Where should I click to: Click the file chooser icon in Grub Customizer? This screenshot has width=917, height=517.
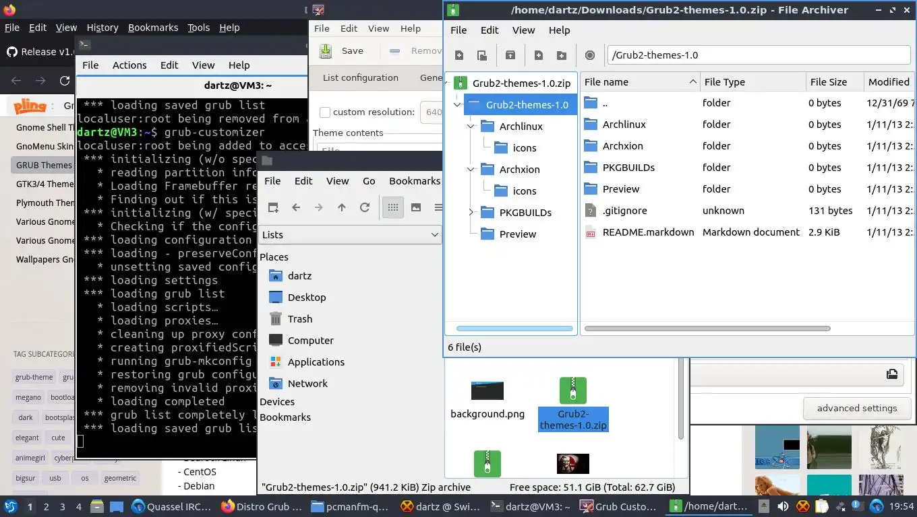892,374
